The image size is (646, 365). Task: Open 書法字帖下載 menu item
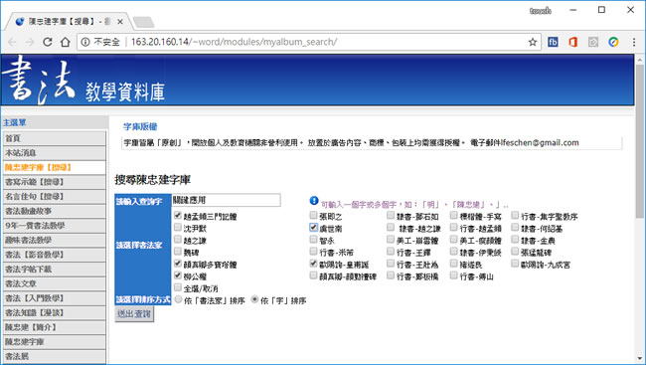tap(54, 270)
